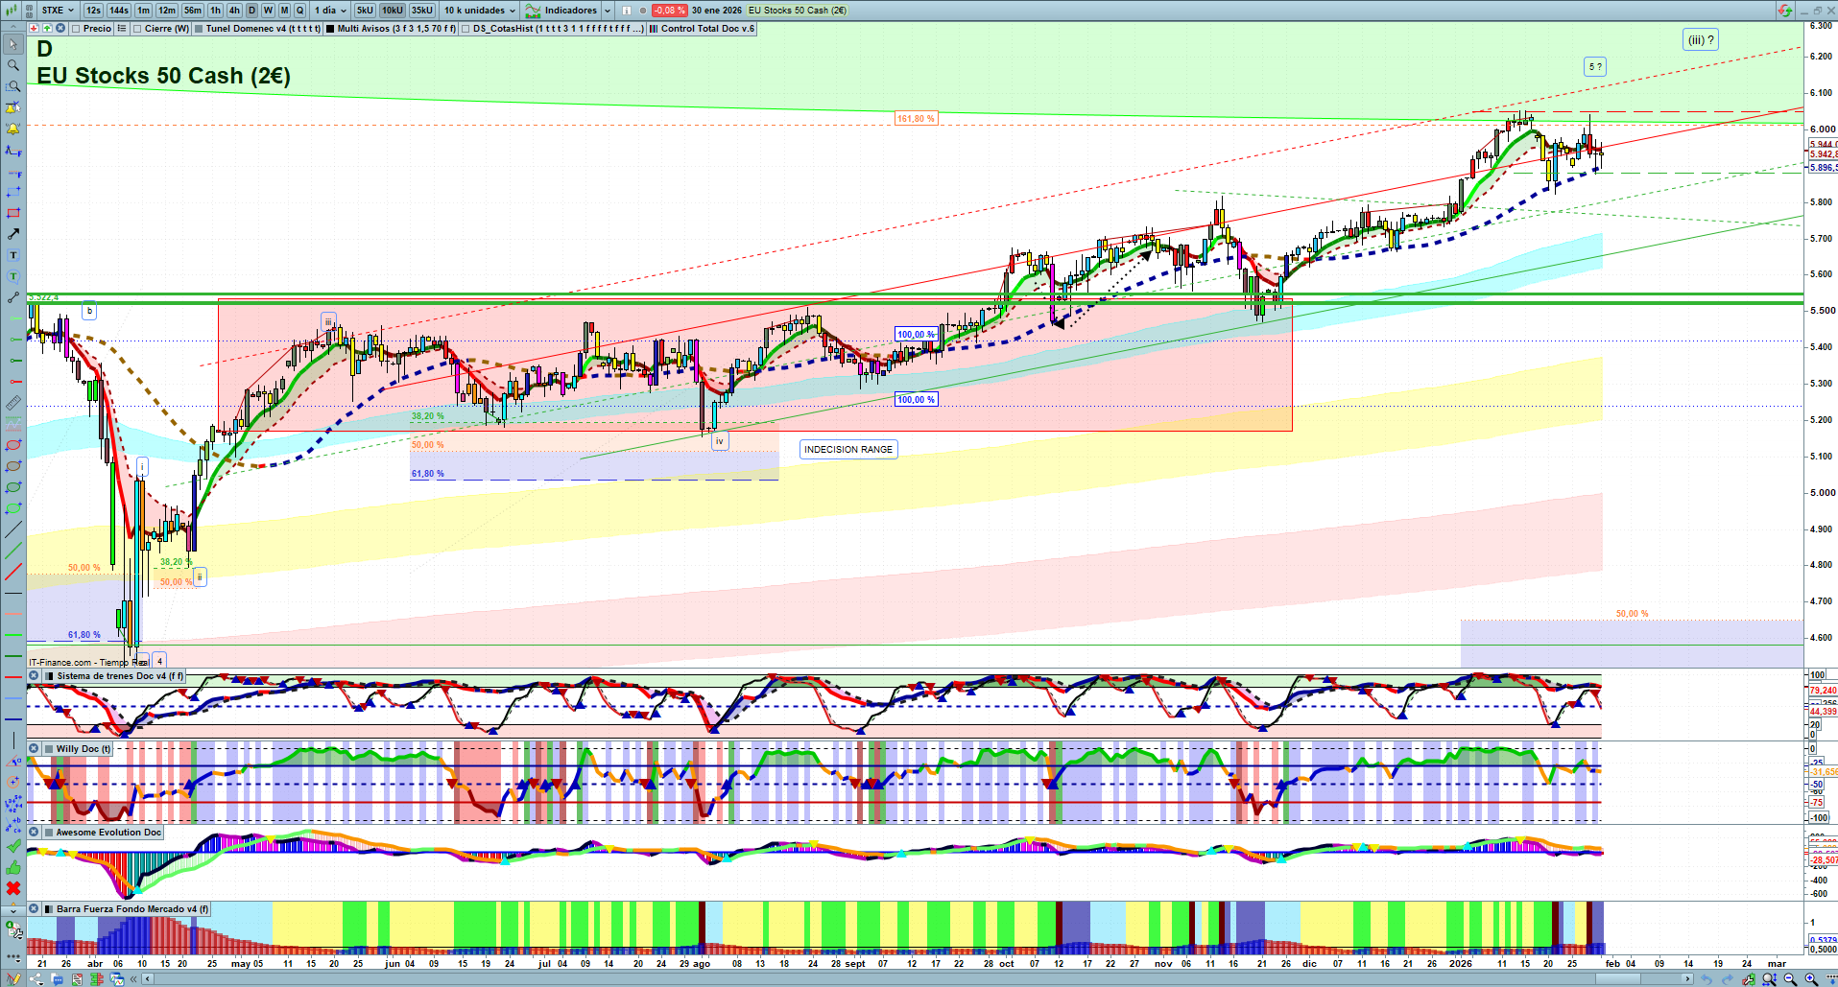1838x987 pixels.
Task: Open the '10 k unidades' dropdown
Action: pyautogui.click(x=479, y=11)
